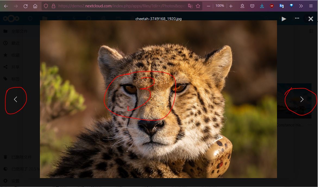The image size is (318, 187).
Task: Bookmark this page with the star icon
Action: (x=198, y=6)
